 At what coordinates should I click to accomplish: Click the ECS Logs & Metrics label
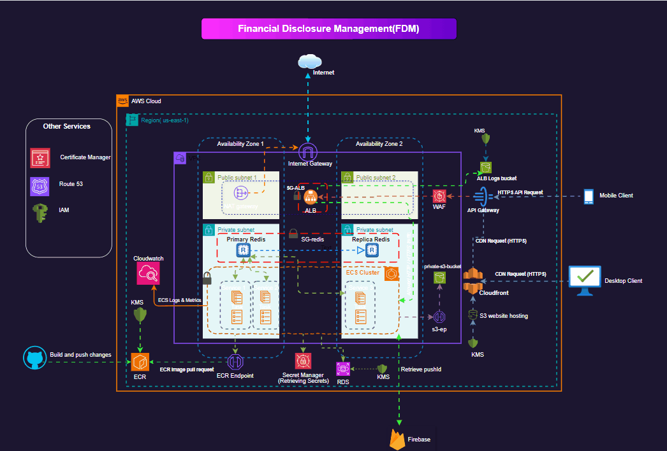180,300
